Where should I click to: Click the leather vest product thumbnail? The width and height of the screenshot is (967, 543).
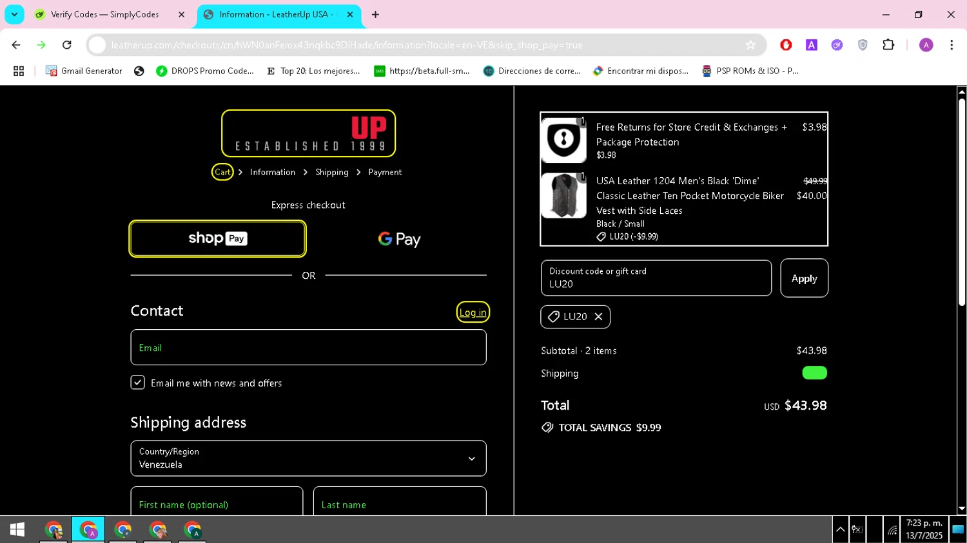tap(563, 195)
